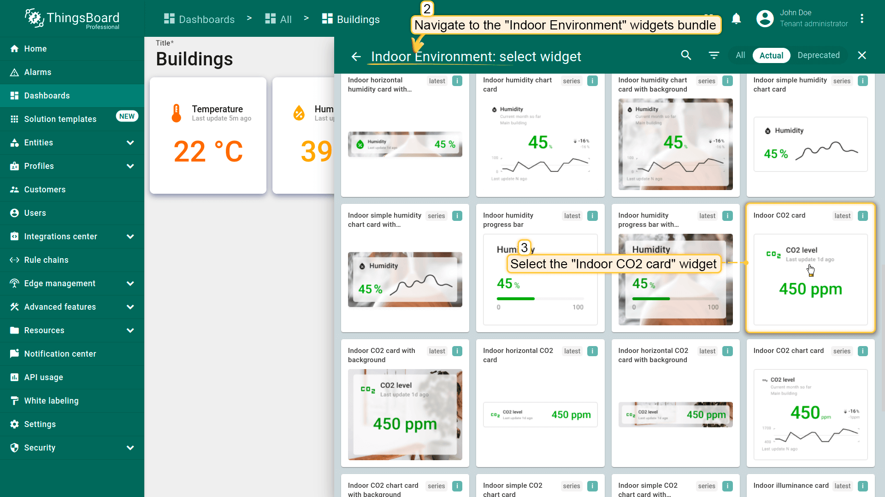
Task: Click info icon on Indoor humidity progress bar
Action: (x=592, y=216)
